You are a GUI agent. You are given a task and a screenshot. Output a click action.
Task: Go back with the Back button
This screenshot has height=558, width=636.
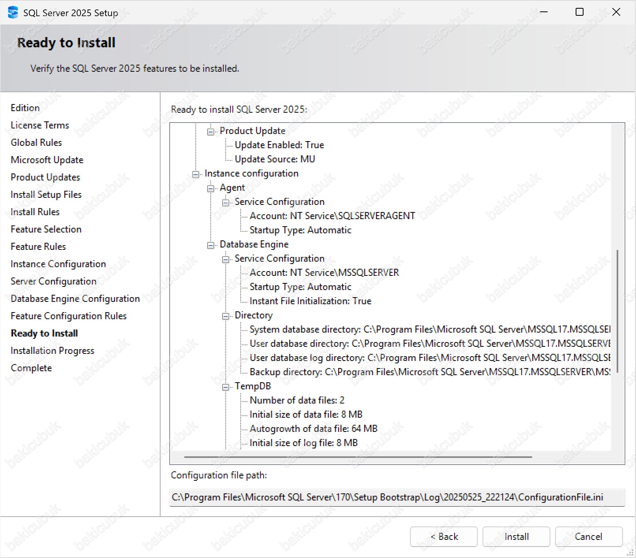pyautogui.click(x=444, y=536)
